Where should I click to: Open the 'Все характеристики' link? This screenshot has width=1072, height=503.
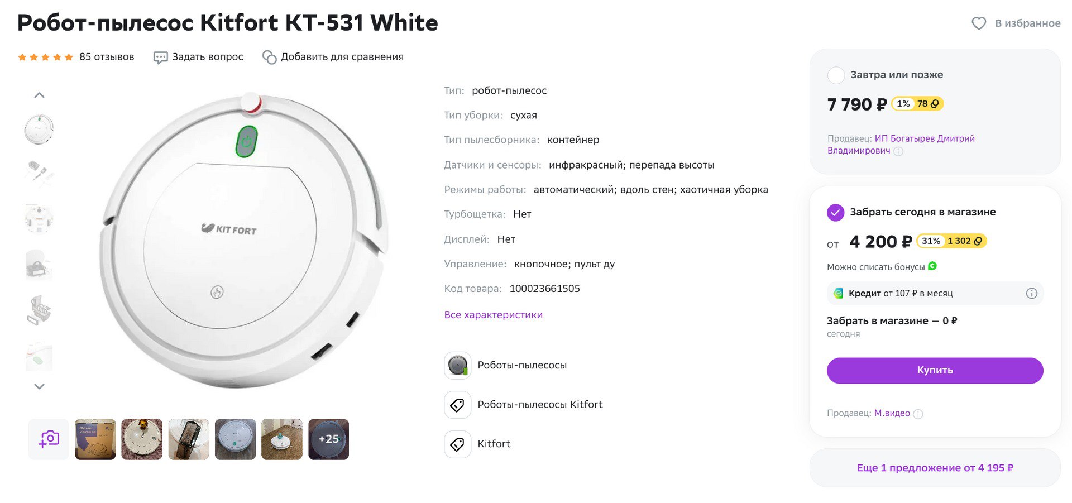[493, 315]
